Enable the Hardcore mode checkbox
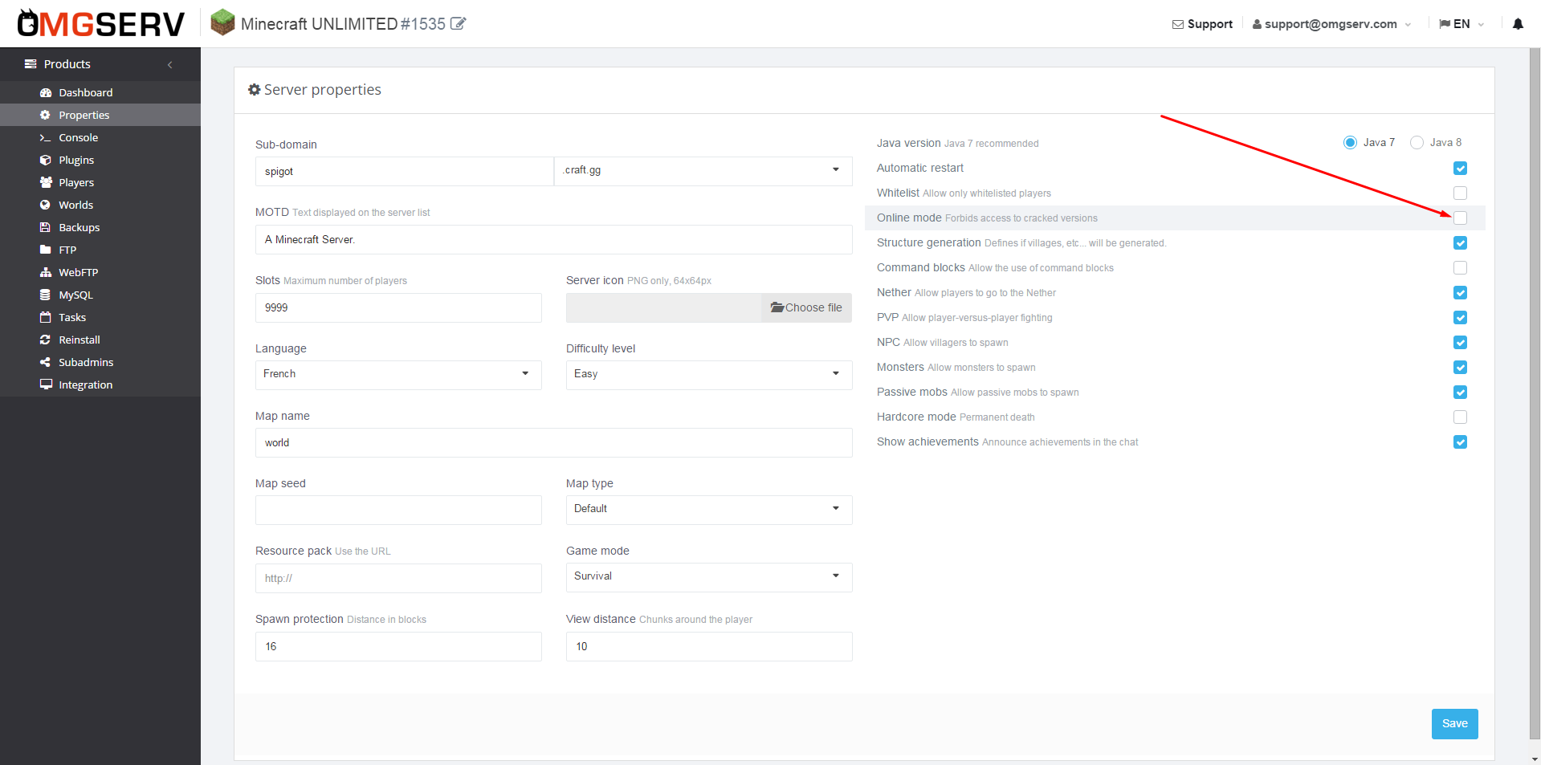This screenshot has height=765, width=1541. (x=1460, y=417)
